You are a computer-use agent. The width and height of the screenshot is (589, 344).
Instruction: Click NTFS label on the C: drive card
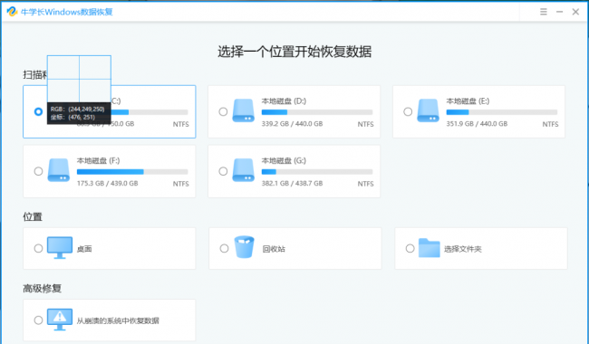pos(180,124)
